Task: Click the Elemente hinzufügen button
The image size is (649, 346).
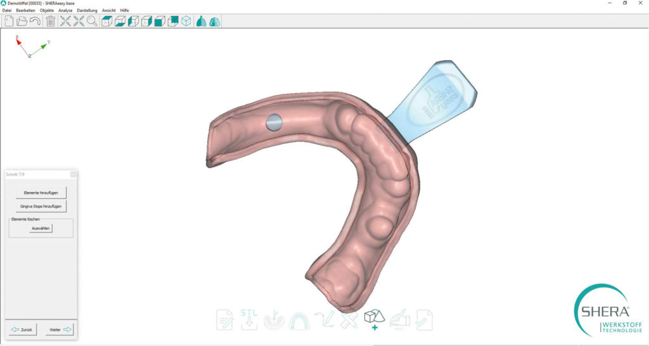Action: coord(41,193)
